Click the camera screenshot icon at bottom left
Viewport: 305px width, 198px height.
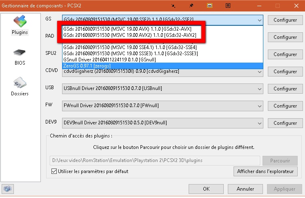pyautogui.click(x=8, y=189)
